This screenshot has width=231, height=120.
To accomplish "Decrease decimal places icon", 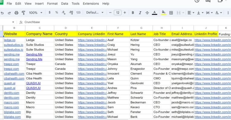I will pyautogui.click(x=63, y=13).
